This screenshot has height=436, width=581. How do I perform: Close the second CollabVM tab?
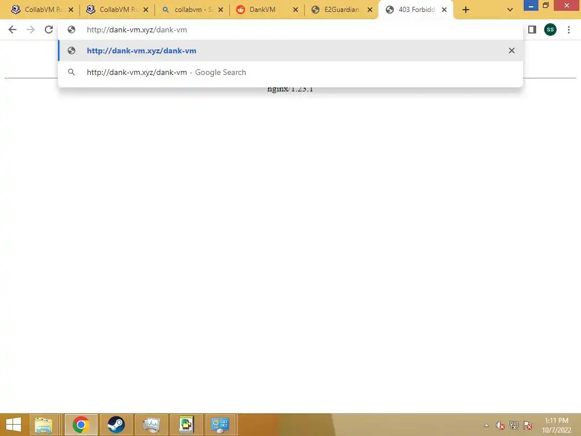coord(146,10)
